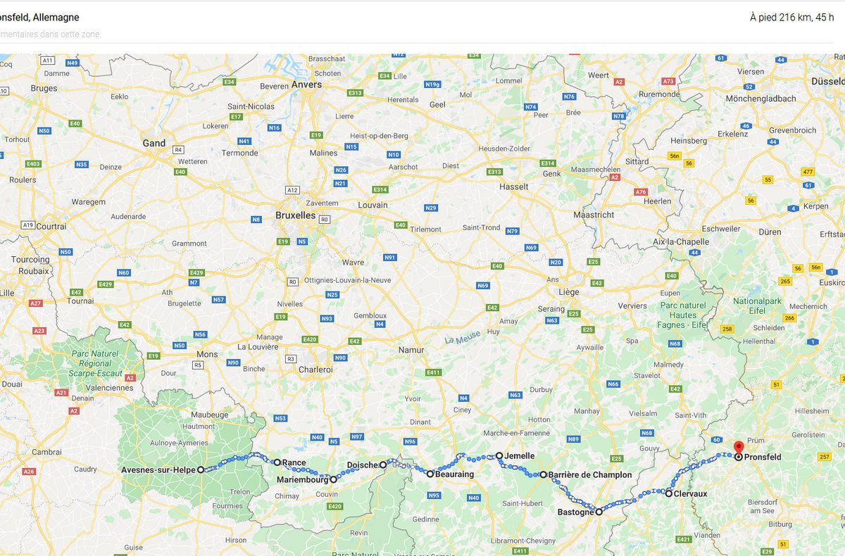Select the Jemelle waypoint circle
This screenshot has height=556, width=845.
[x=499, y=455]
